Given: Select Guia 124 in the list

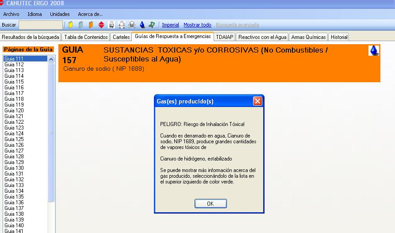Looking at the screenshot, I should pos(25,134).
